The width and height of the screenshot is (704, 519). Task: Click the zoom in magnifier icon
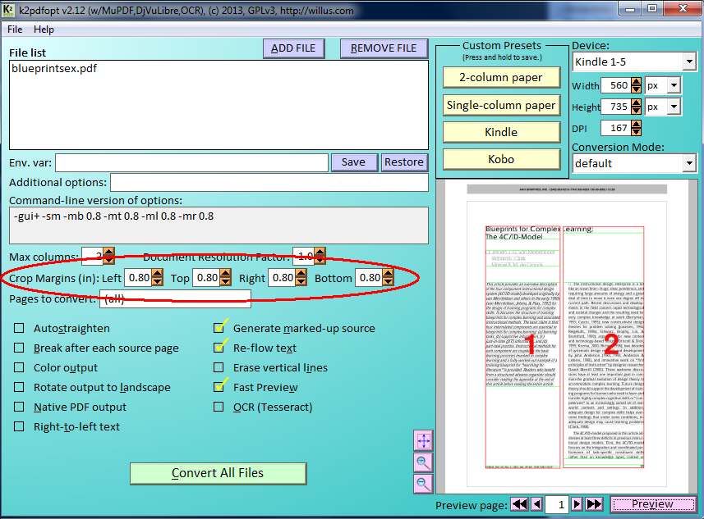423,462
